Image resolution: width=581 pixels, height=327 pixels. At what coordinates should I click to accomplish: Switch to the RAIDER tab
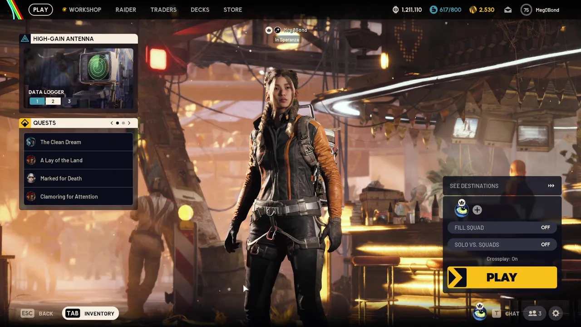pos(126,10)
